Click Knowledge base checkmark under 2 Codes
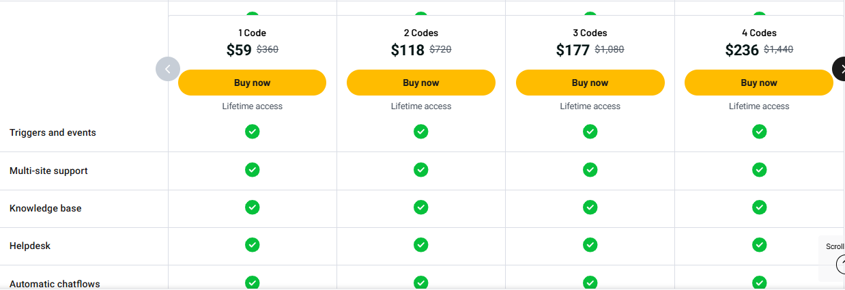The image size is (845, 290). pos(421,207)
